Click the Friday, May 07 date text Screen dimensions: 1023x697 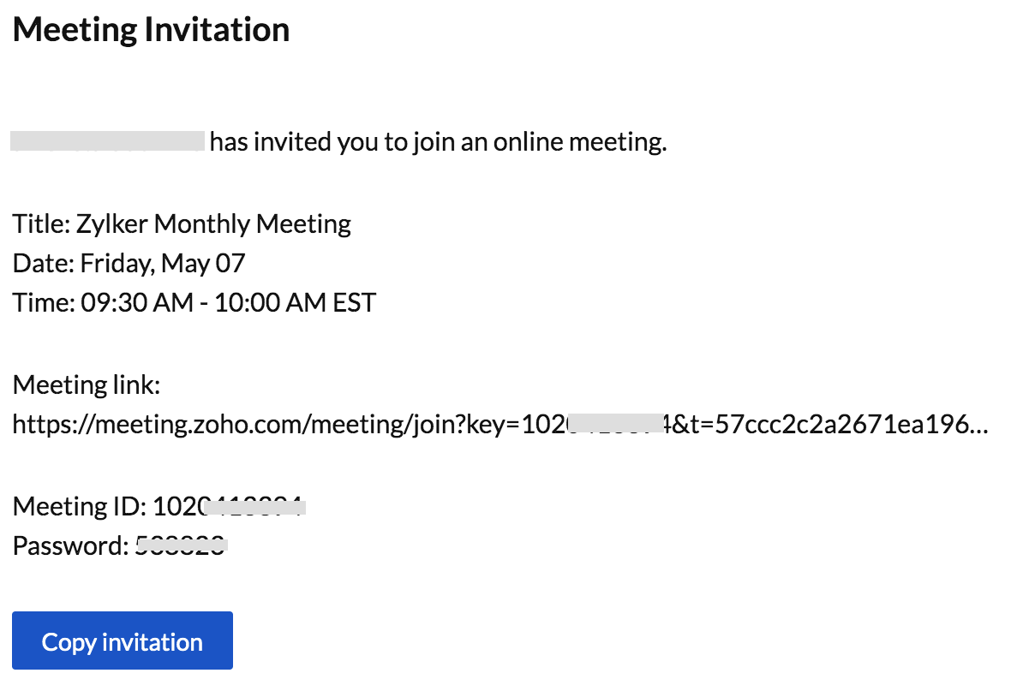pos(163,263)
